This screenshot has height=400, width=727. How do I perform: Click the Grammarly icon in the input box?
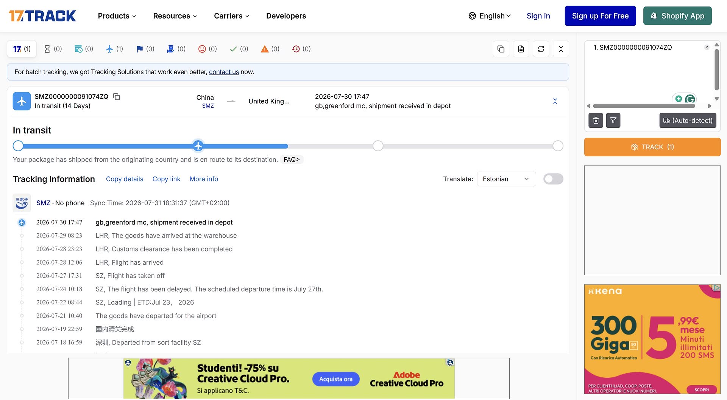(690, 99)
